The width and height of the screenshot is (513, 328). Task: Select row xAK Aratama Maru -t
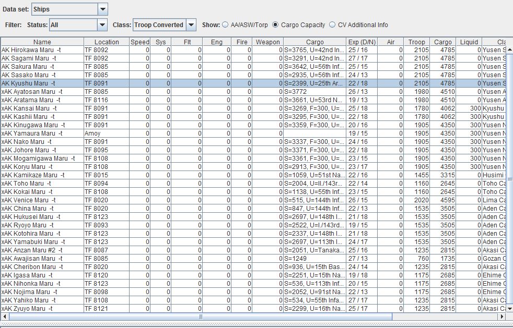coord(253,100)
